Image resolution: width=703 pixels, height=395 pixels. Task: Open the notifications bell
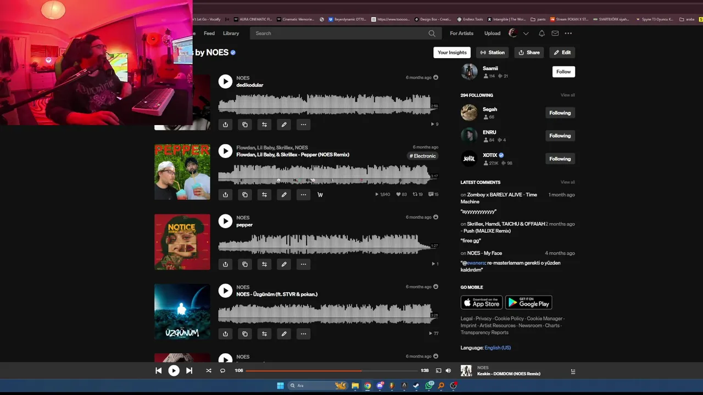[x=542, y=33]
